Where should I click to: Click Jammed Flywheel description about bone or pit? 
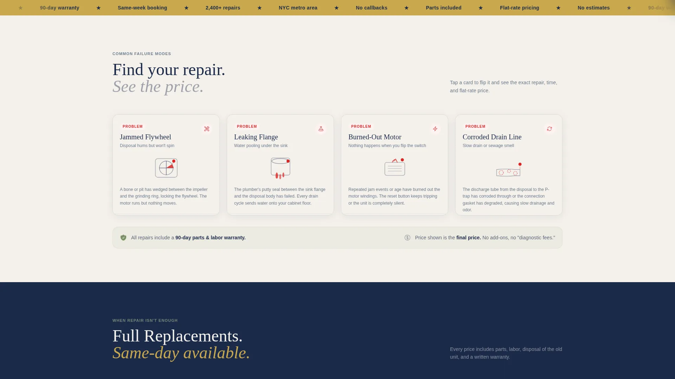tap(164, 196)
